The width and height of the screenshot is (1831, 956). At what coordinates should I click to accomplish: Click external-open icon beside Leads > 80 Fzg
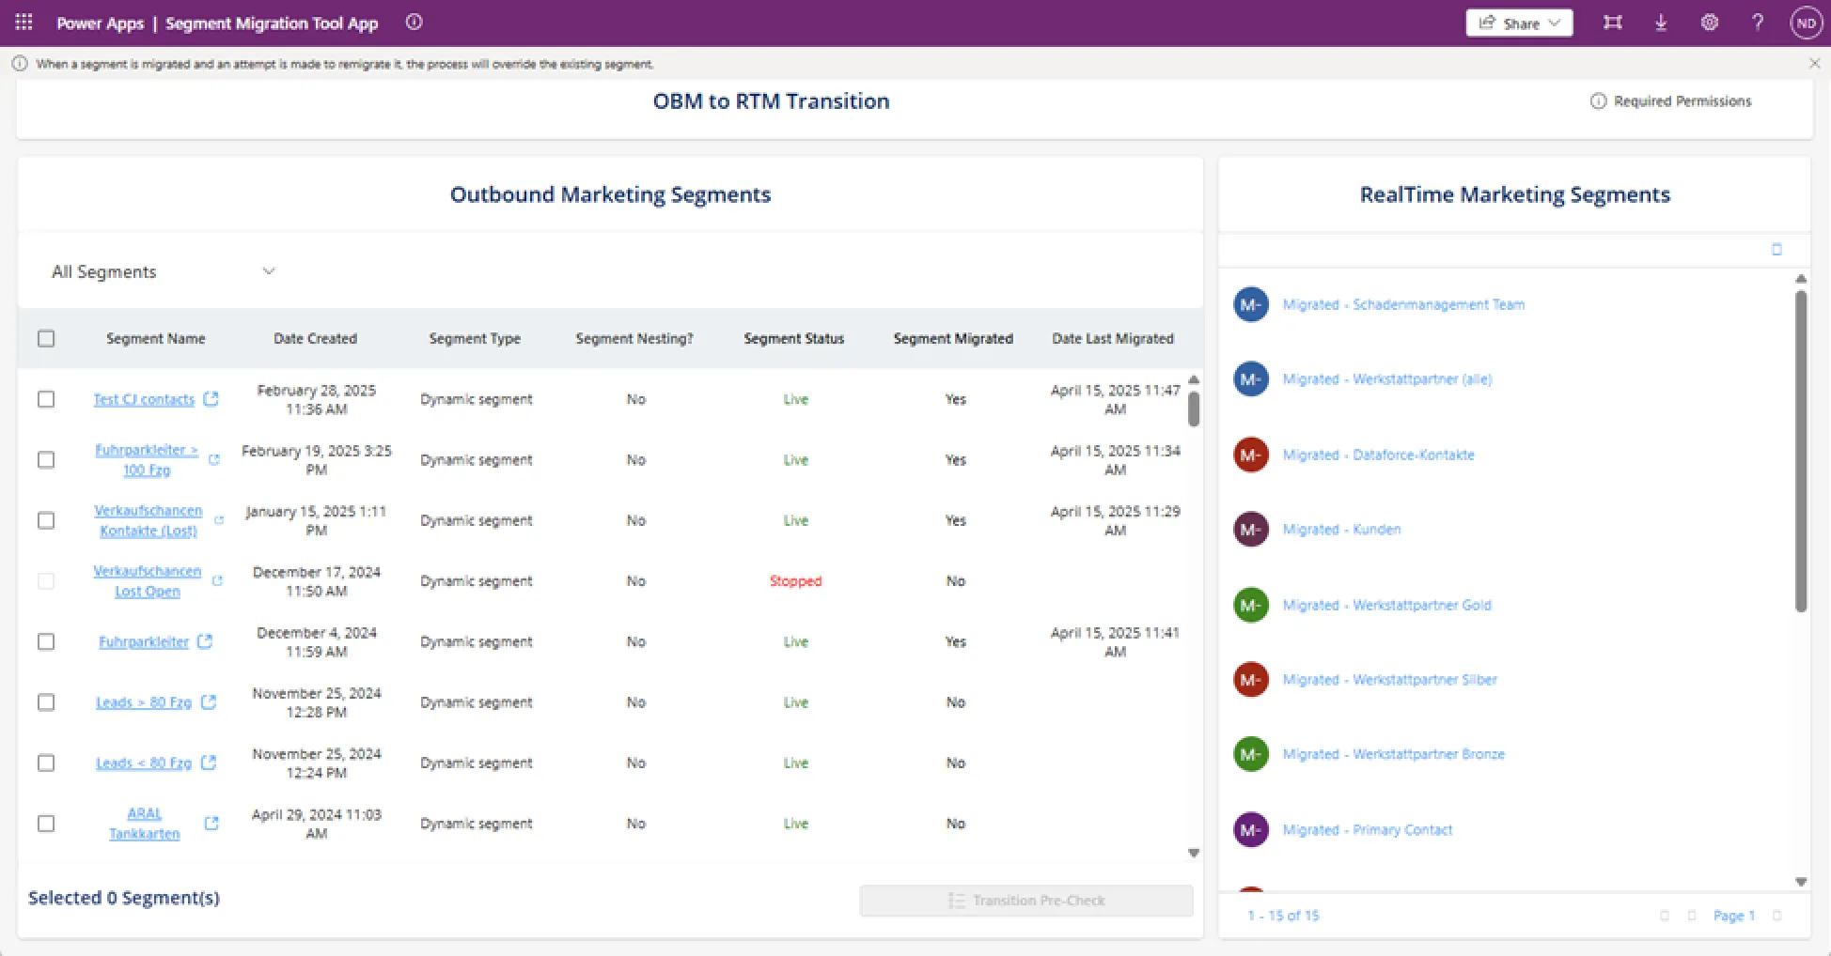[x=209, y=702]
